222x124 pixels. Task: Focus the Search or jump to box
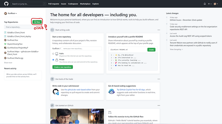tap(28, 4)
